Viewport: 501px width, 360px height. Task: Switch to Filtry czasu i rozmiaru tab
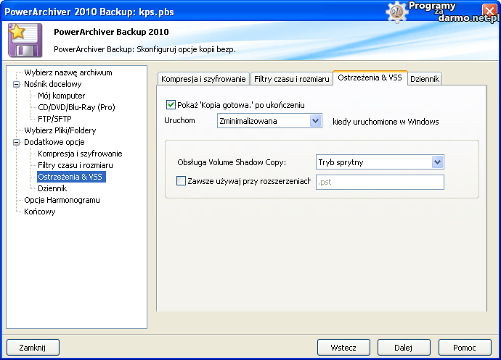click(290, 79)
